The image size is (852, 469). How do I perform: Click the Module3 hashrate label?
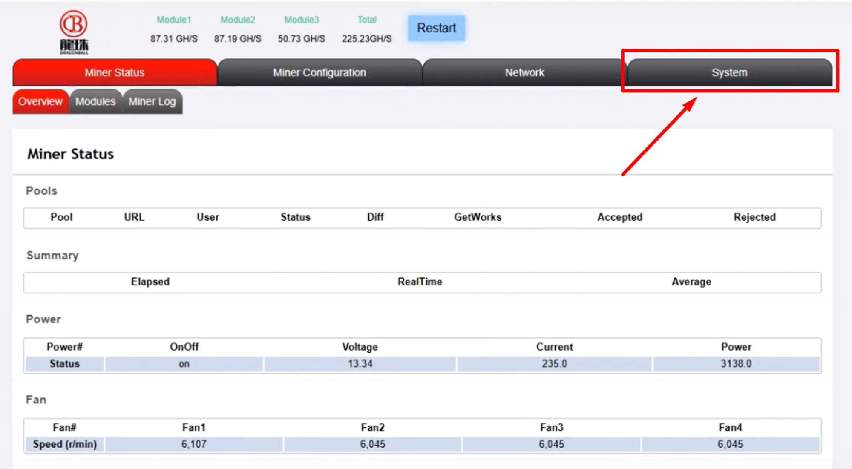(302, 20)
